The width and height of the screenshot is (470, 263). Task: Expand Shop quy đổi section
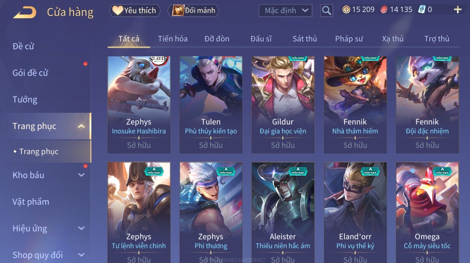(81, 255)
